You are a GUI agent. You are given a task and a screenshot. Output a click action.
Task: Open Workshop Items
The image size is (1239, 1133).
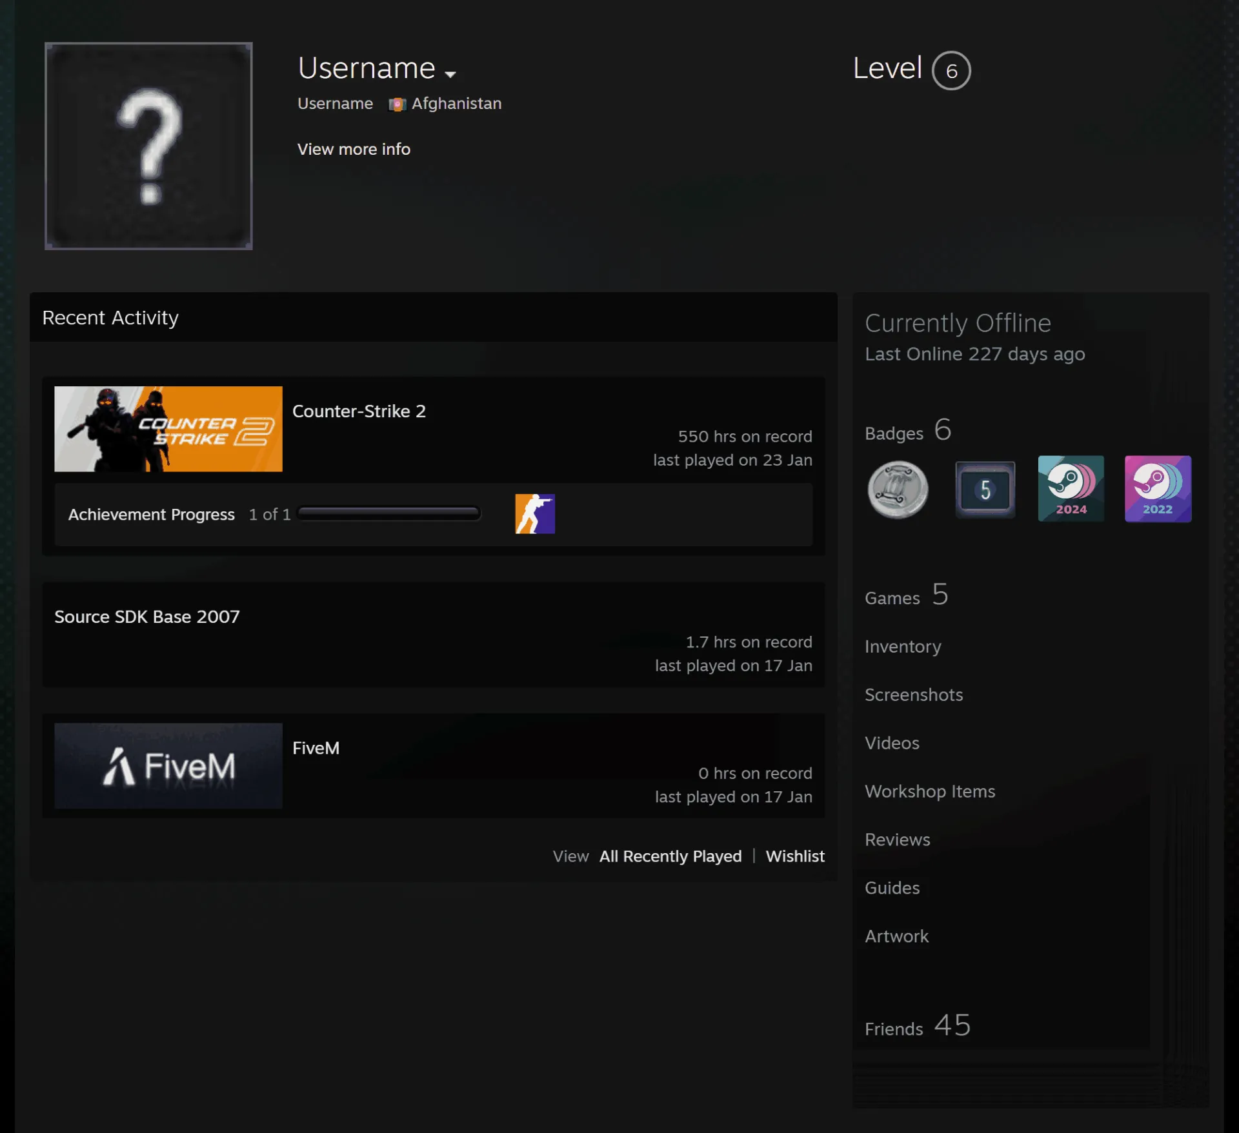[x=930, y=791]
